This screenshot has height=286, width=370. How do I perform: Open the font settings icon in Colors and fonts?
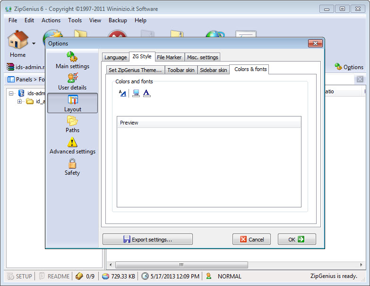tap(122, 93)
